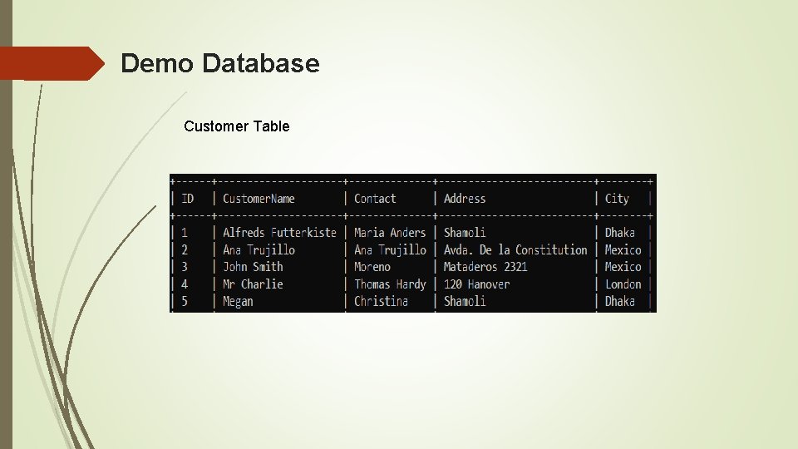The image size is (798, 449).
Task: Click the 'Moreno' contact cell
Action: tap(372, 267)
